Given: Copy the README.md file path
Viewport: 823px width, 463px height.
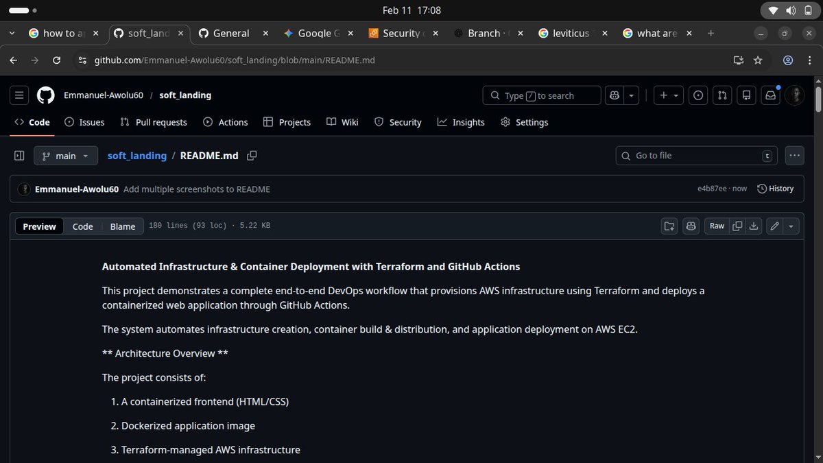Looking at the screenshot, I should (252, 156).
